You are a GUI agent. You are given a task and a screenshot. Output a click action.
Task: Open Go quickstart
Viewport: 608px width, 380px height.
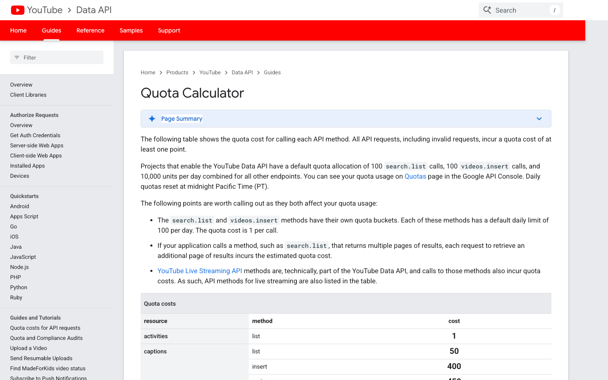pyautogui.click(x=14, y=227)
